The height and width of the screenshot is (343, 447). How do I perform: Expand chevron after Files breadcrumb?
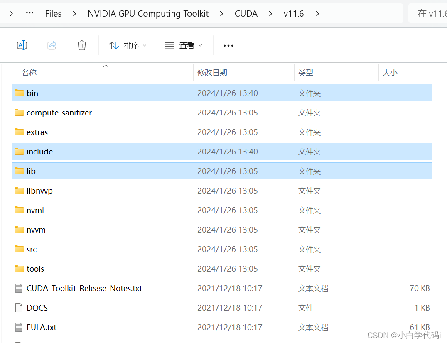click(x=74, y=13)
